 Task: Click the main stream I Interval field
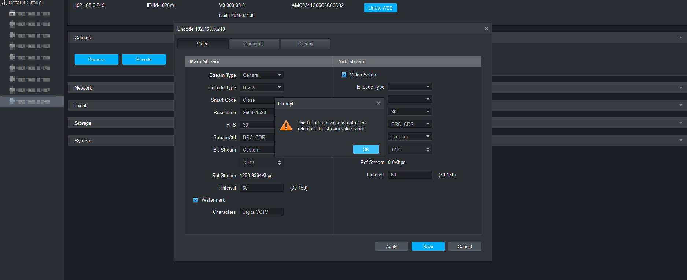262,188
